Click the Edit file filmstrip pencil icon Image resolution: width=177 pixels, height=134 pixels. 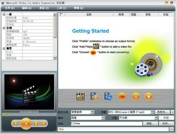click(108, 96)
